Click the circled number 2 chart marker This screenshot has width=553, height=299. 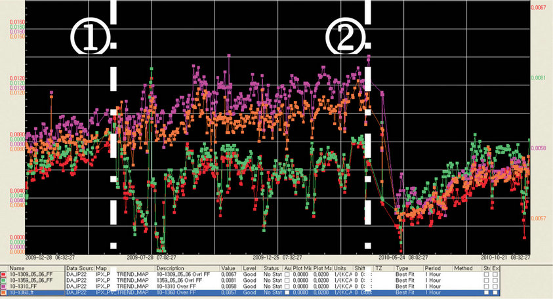click(x=344, y=39)
